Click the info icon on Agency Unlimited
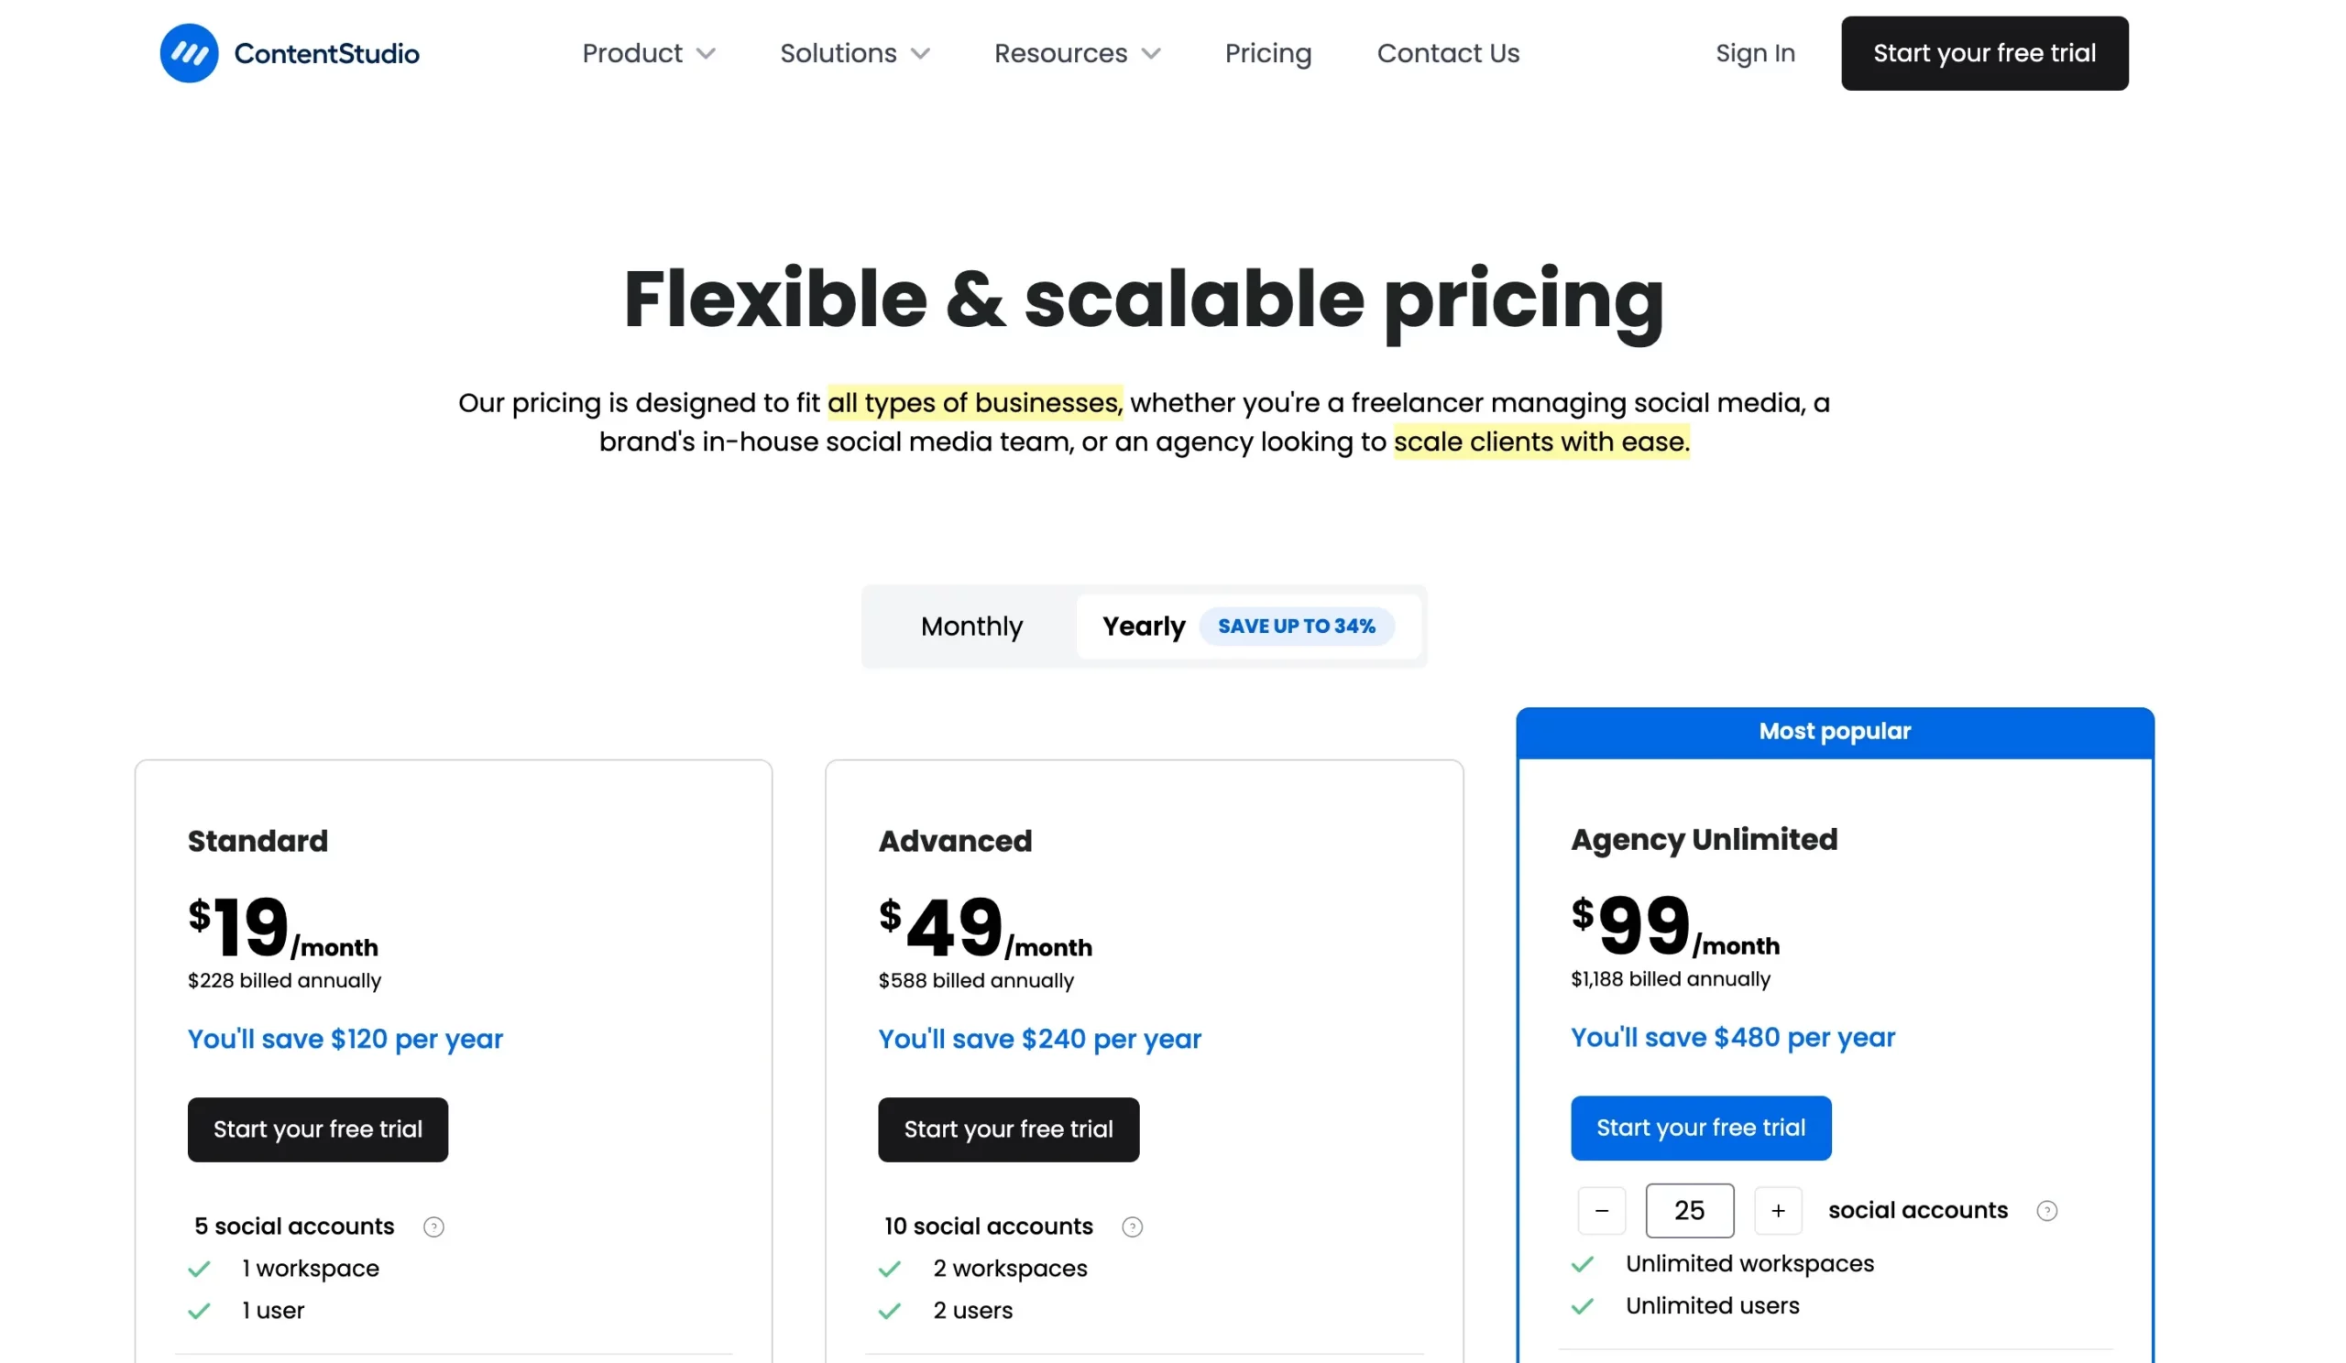The height and width of the screenshot is (1363, 2346). click(x=2047, y=1210)
